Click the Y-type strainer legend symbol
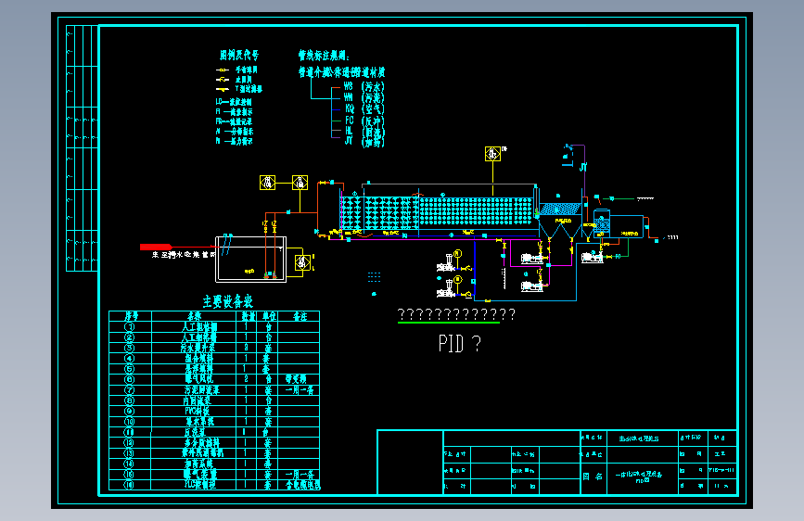 click(x=223, y=89)
